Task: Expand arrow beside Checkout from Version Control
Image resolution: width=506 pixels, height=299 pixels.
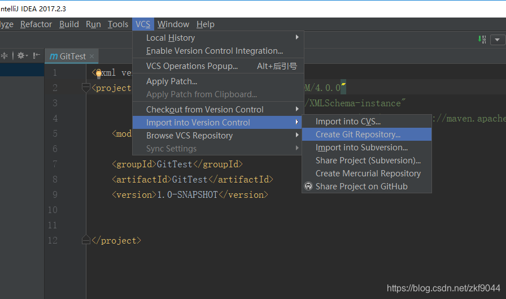Action: pos(297,109)
